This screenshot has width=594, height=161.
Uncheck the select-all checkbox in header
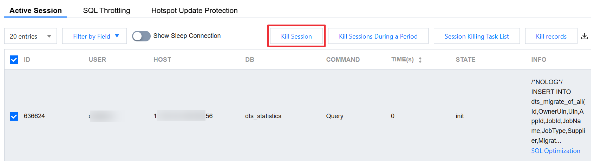click(14, 60)
